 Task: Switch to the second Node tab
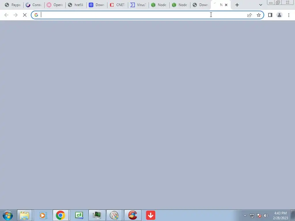[x=180, y=5]
